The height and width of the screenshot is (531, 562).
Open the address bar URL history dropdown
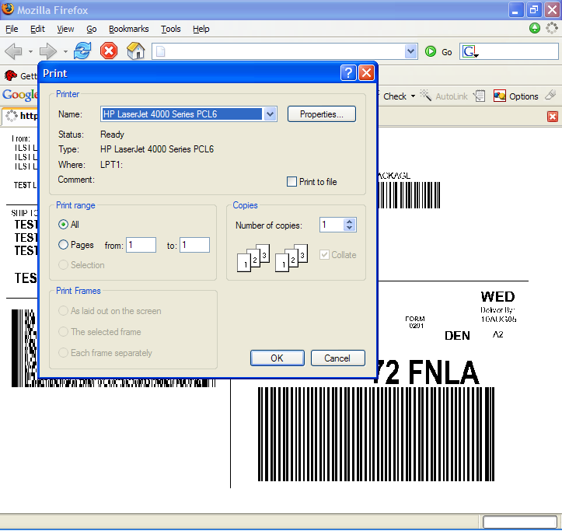pos(411,52)
